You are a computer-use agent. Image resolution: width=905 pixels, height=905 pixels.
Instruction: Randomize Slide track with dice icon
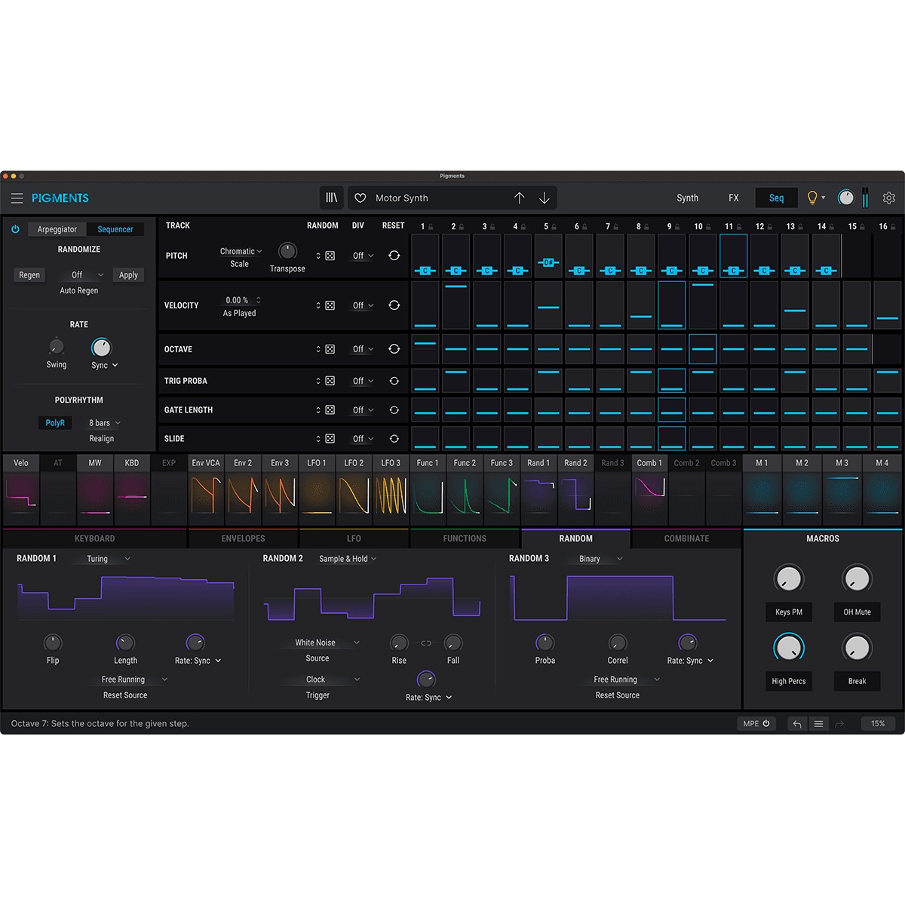tap(330, 438)
